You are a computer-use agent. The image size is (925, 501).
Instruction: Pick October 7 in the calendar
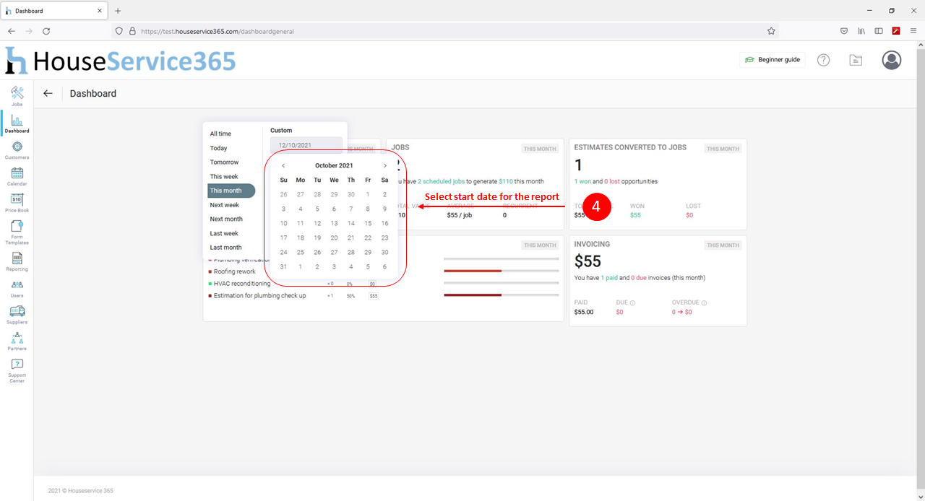point(351,209)
